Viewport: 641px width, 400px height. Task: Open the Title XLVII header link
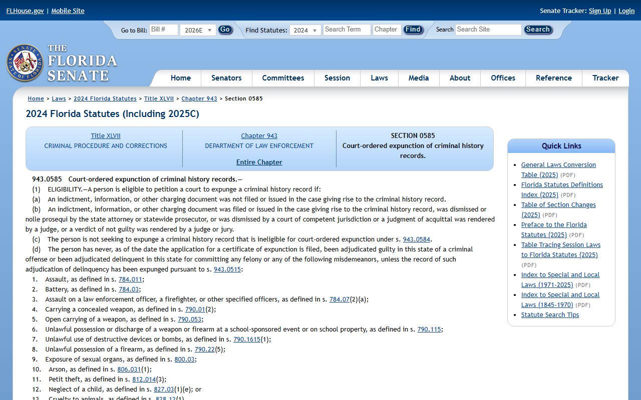click(x=106, y=136)
